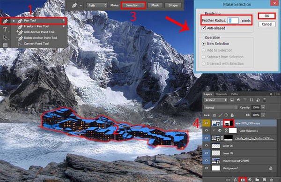
Task: Filter layers by shape layers icon
Action: coord(251,100)
